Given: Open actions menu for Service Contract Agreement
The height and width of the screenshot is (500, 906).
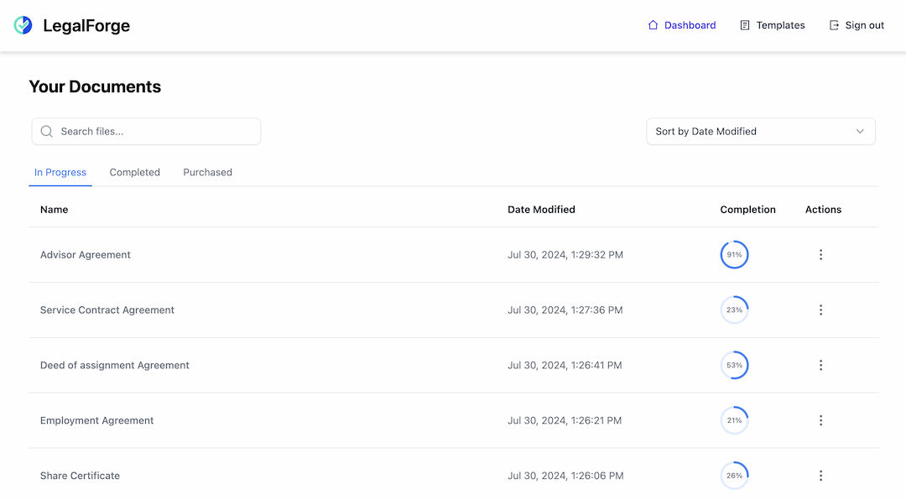Looking at the screenshot, I should pyautogui.click(x=820, y=310).
